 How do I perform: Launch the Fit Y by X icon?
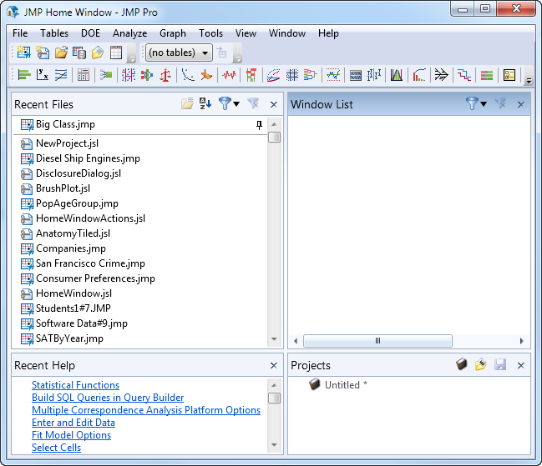(43, 74)
